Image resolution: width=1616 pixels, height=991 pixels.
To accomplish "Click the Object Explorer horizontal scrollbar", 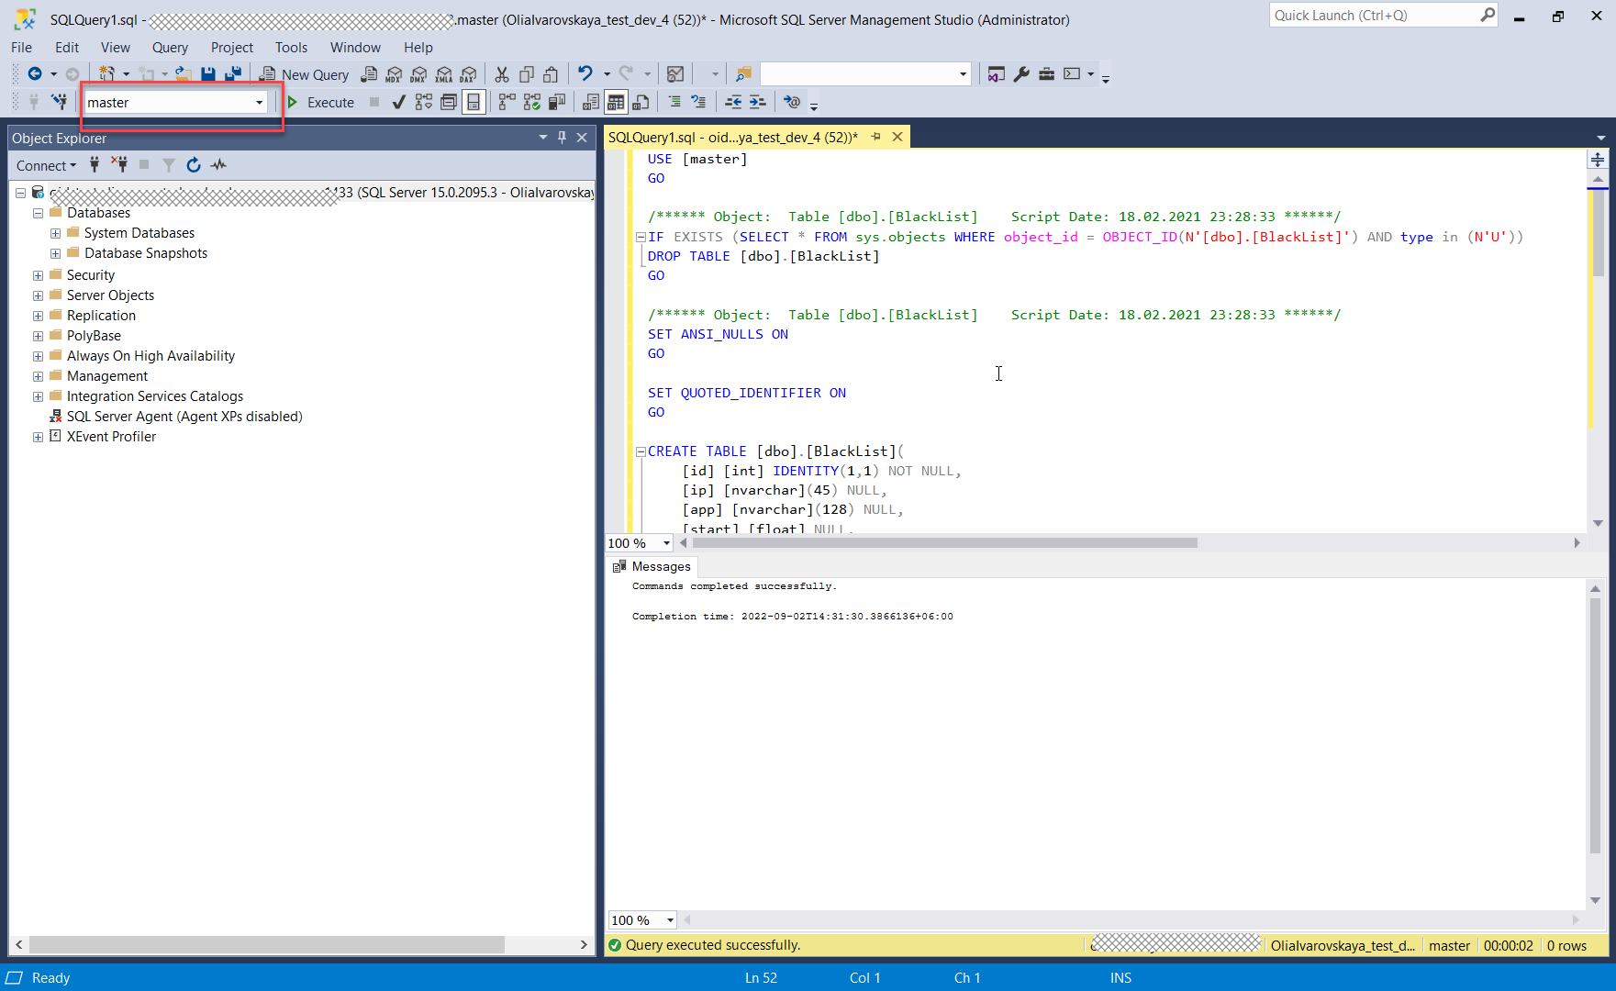I will pyautogui.click(x=267, y=944).
